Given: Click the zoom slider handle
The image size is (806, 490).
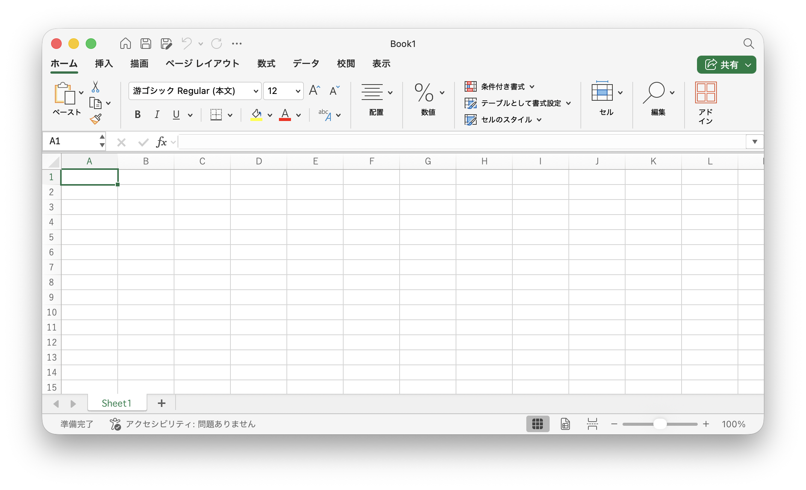Looking at the screenshot, I should [660, 424].
